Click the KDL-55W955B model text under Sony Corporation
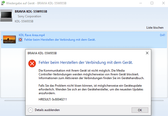This screenshot has width=168, height=116. click(x=24, y=21)
